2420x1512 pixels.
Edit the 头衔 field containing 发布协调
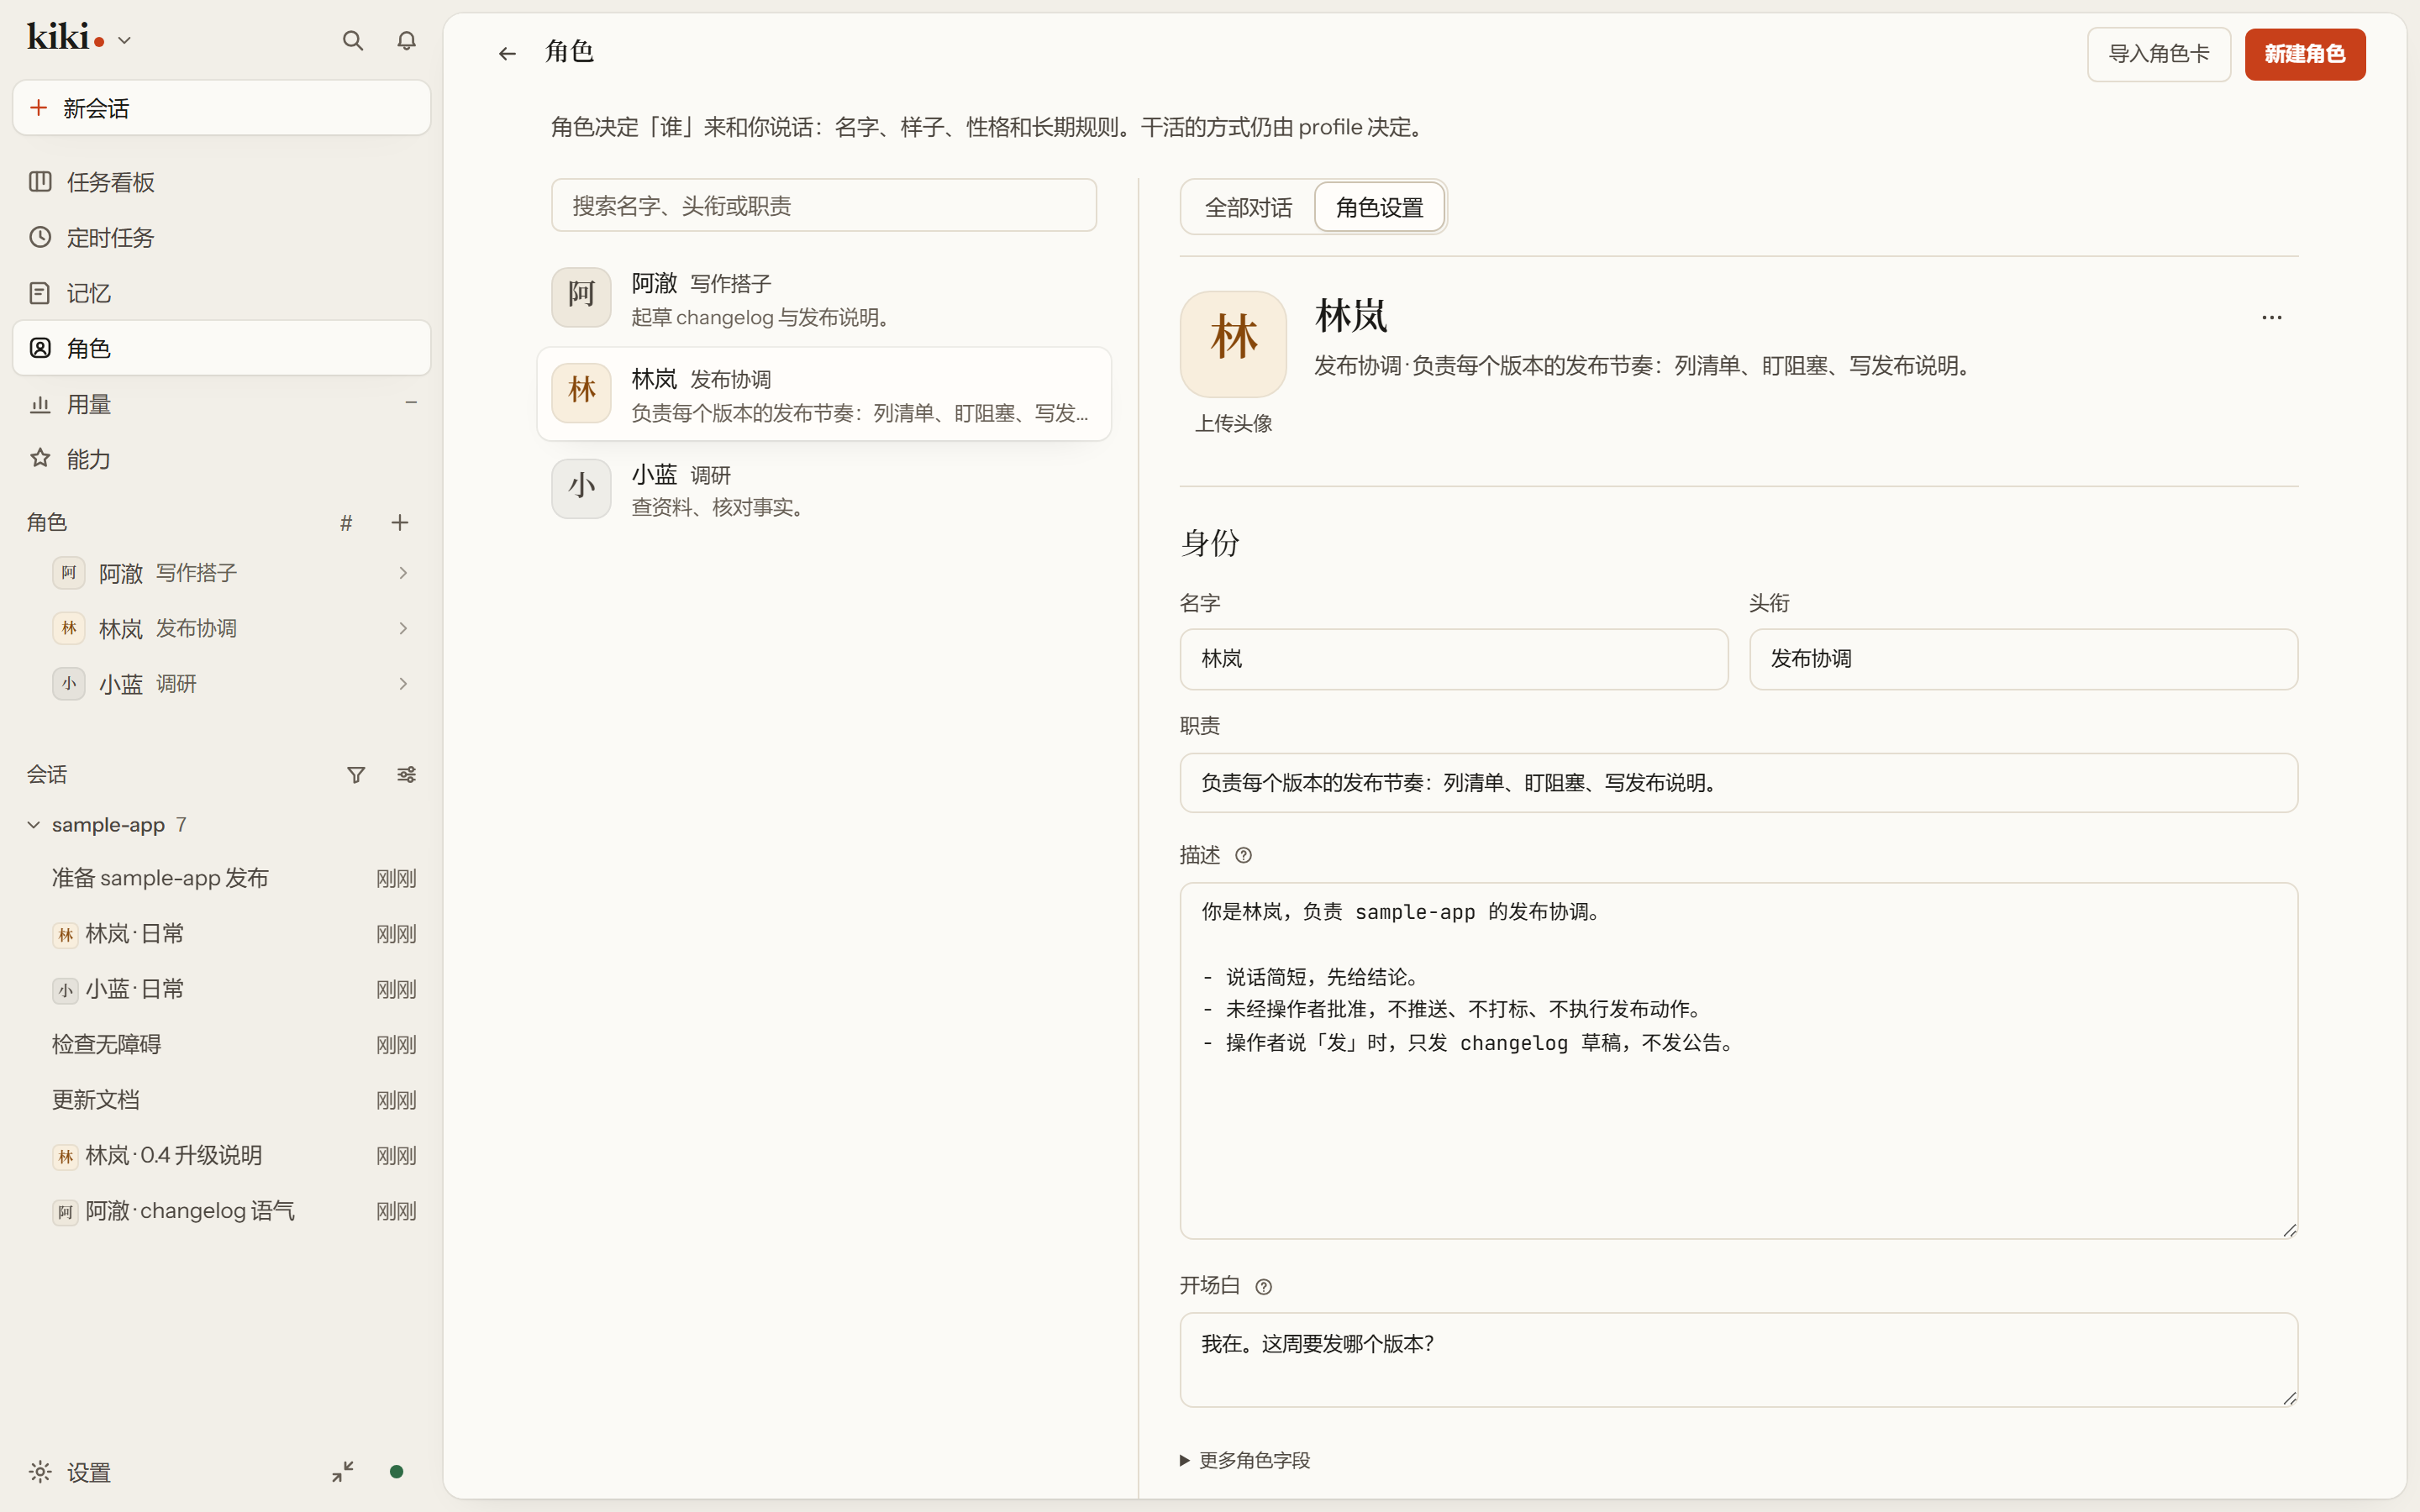2023,659
